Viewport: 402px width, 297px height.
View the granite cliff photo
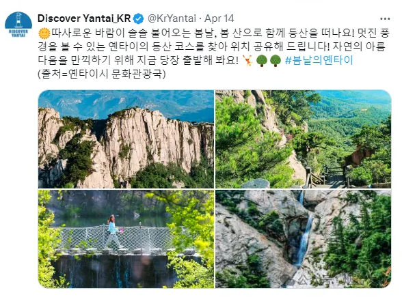pos(126,139)
